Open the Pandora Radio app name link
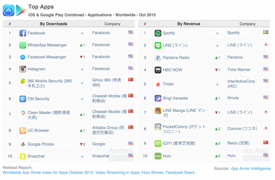275x180 pixels. click(176, 58)
